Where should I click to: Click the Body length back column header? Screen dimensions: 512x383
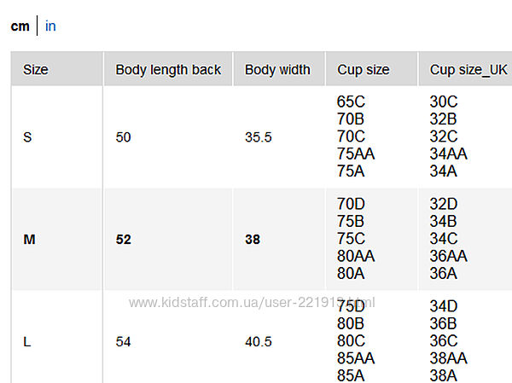pyautogui.click(x=168, y=70)
